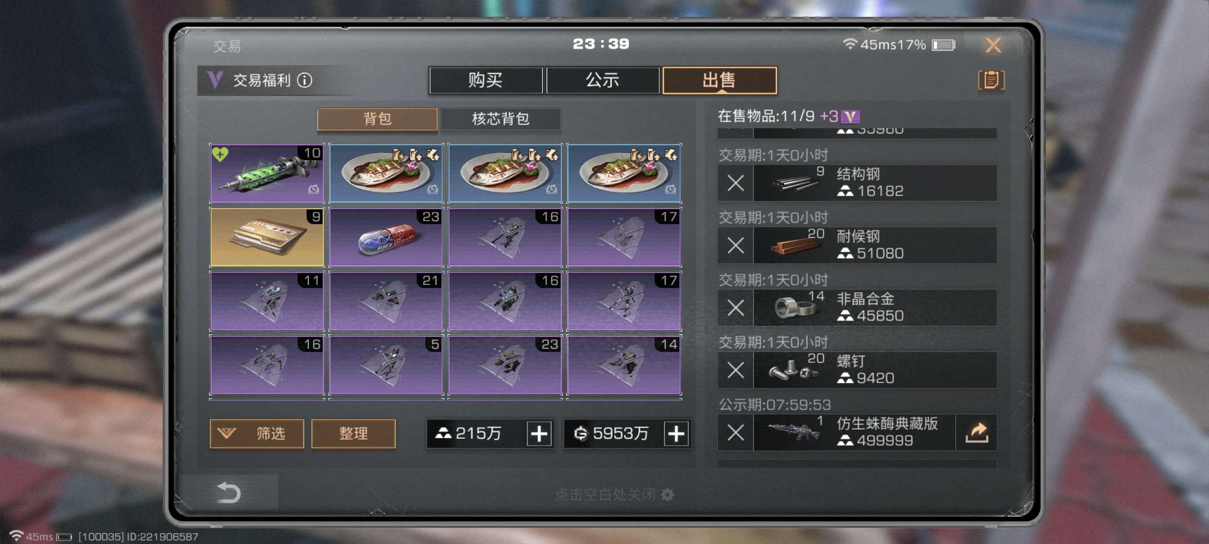Switch to the 公示 tab

tap(603, 80)
